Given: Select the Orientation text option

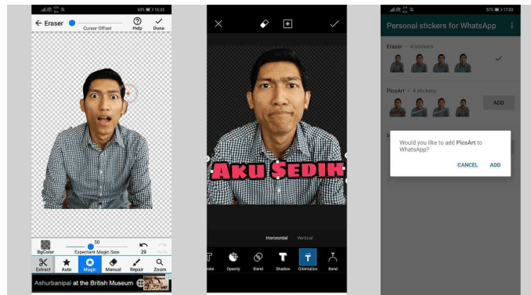Looking at the screenshot, I should pos(308,260).
